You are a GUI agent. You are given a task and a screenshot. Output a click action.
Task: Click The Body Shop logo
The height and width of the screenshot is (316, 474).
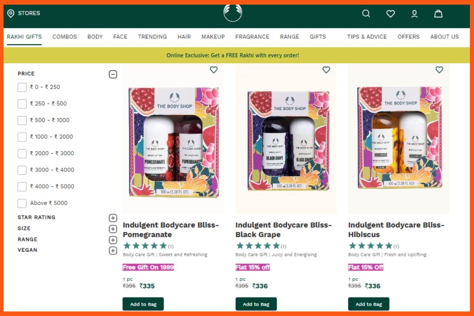[x=233, y=13]
